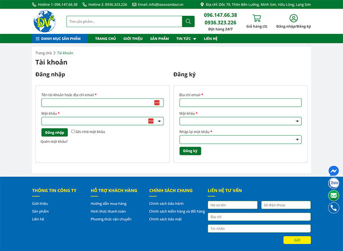Focus footer Số điện thoại field
This screenshot has width=343, height=251.
(x=286, y=205)
